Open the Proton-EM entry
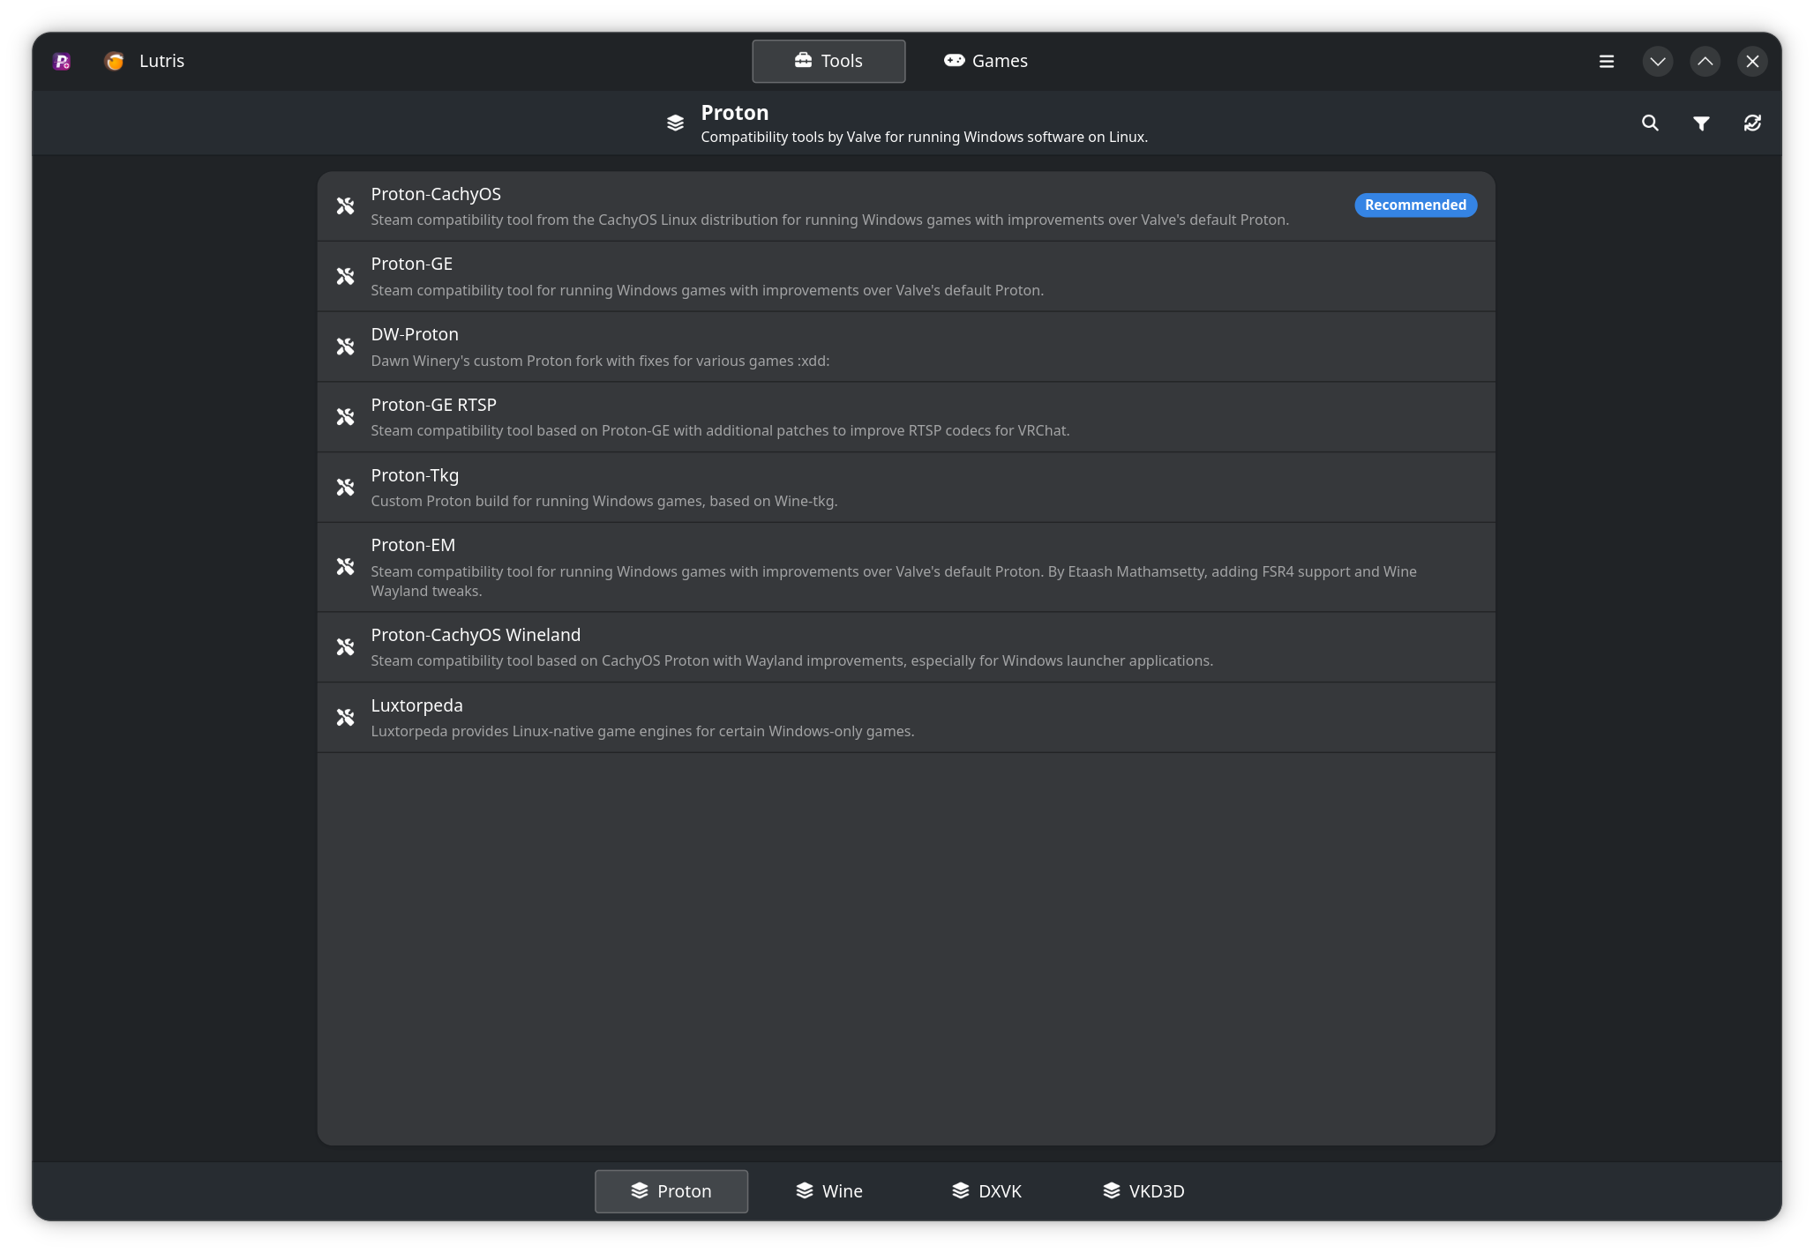Image resolution: width=1814 pixels, height=1253 pixels. coord(906,567)
